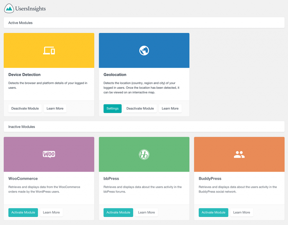Viewport: 288px width, 225px height.
Task: Open Learn More for bbPress
Action: 147,212
